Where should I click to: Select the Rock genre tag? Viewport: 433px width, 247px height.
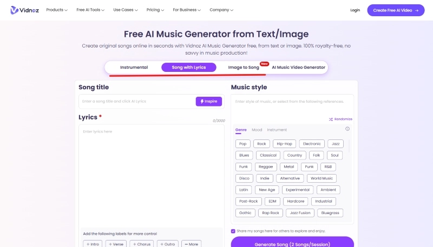[261, 144]
